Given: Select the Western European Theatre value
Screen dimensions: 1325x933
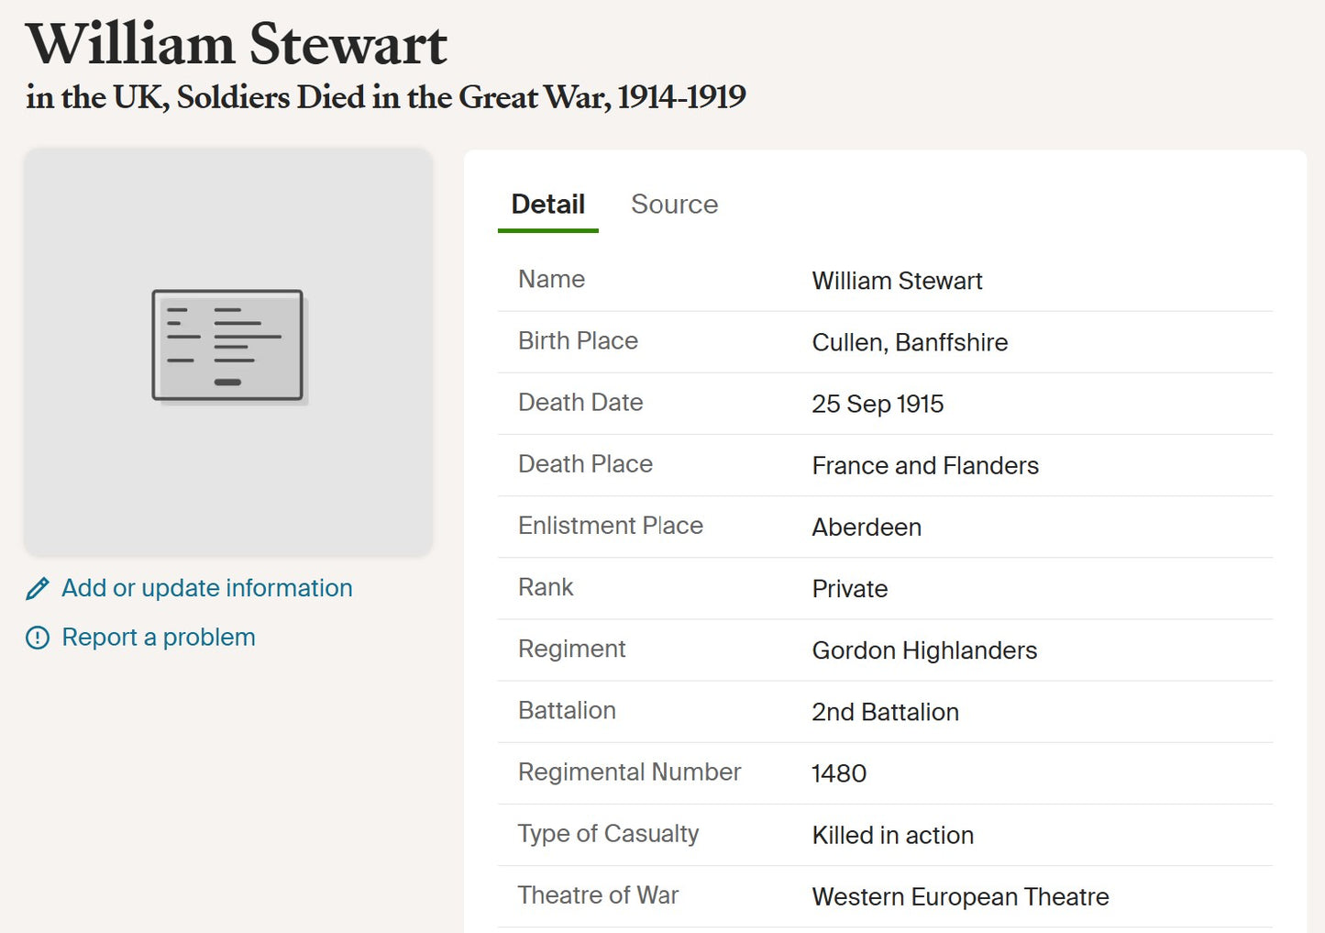Looking at the screenshot, I should point(959,896).
